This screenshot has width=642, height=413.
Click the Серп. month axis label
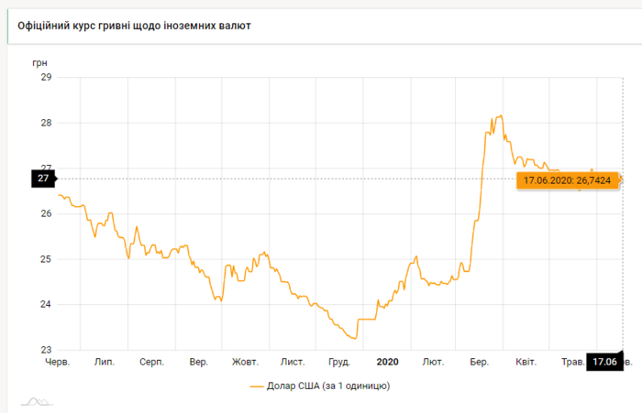pyautogui.click(x=151, y=362)
